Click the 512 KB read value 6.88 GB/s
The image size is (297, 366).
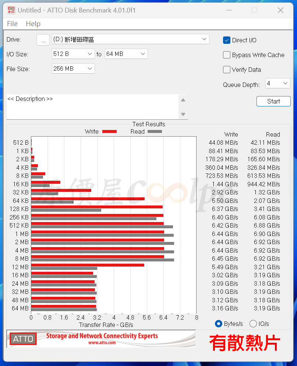tap(267, 225)
